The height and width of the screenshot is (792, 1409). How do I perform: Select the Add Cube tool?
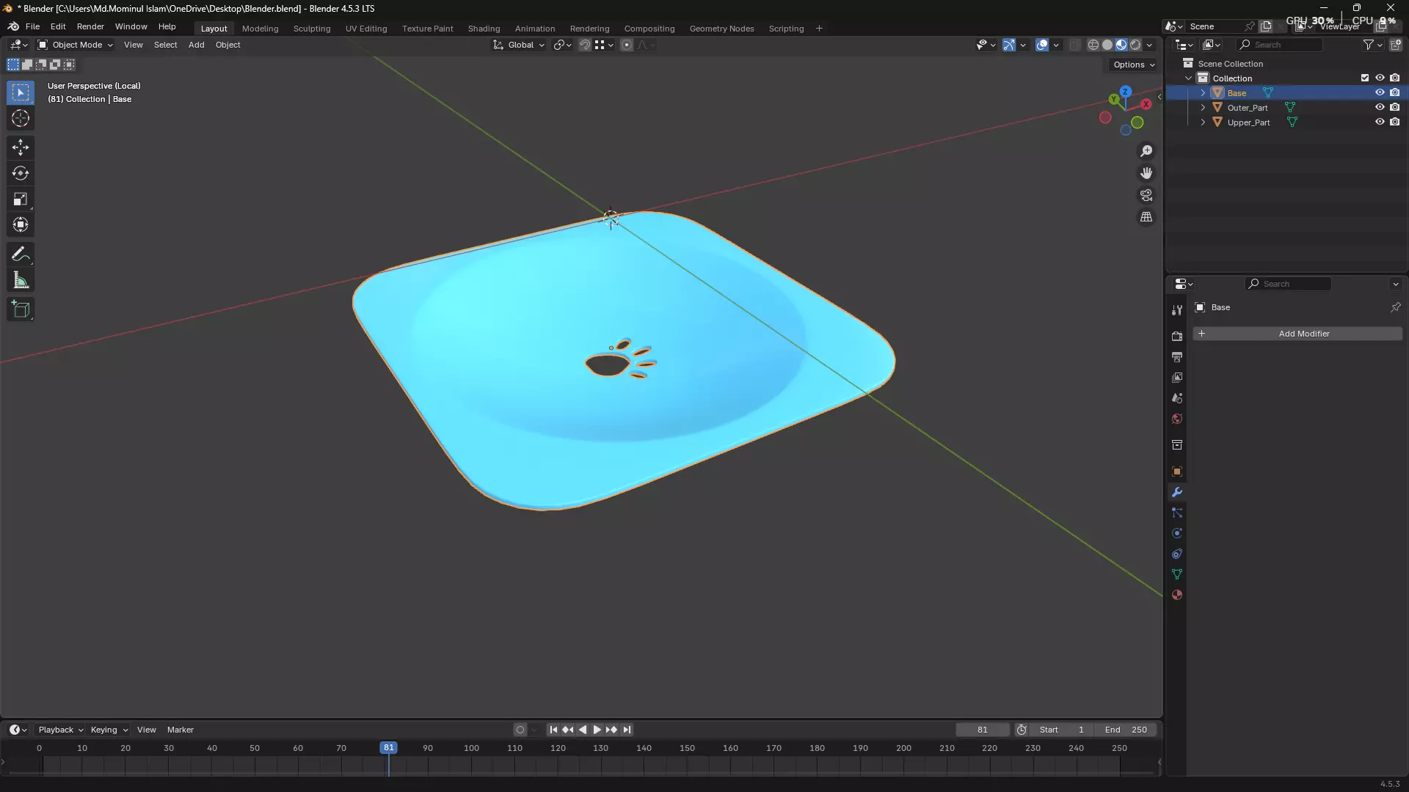click(x=21, y=309)
